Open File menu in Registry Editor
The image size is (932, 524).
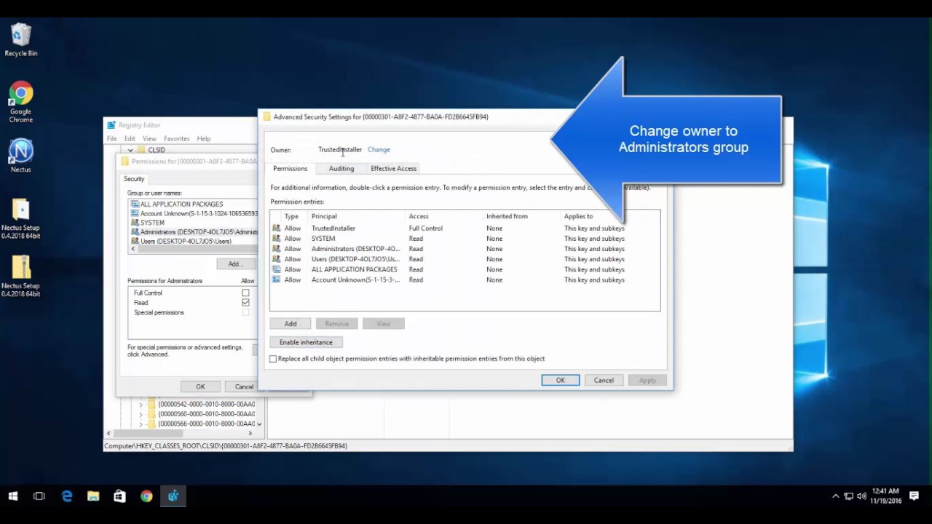tap(112, 138)
